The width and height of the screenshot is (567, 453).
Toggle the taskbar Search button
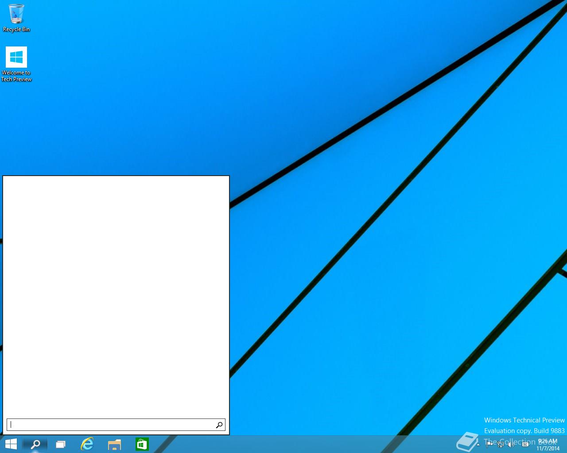click(x=35, y=444)
